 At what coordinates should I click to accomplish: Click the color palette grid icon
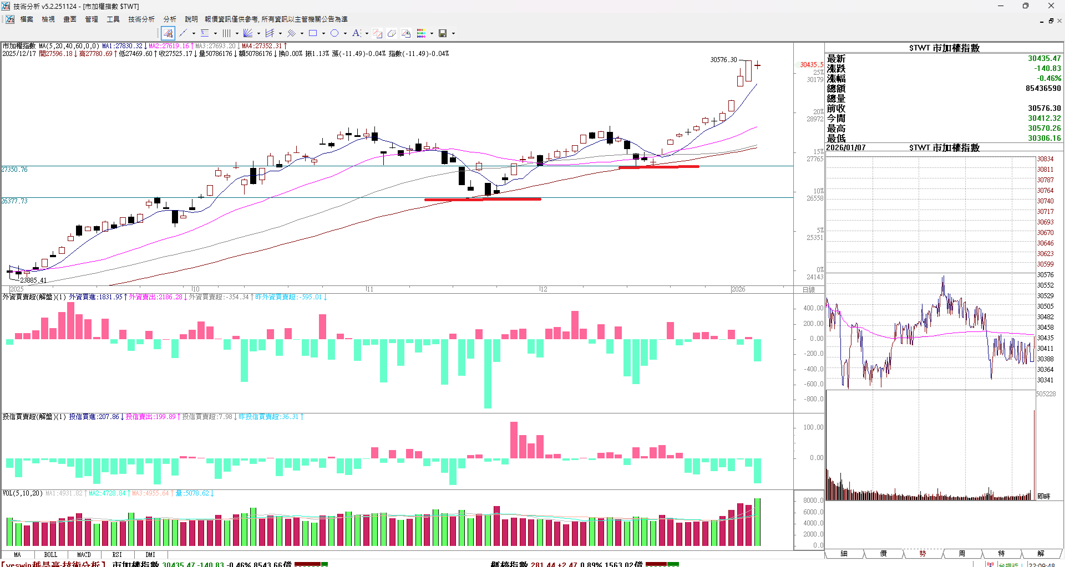tap(422, 33)
